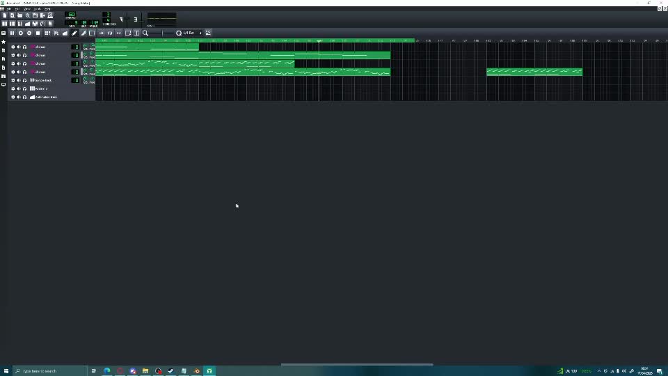
Task: Click the taskbar search box
Action: (49, 371)
